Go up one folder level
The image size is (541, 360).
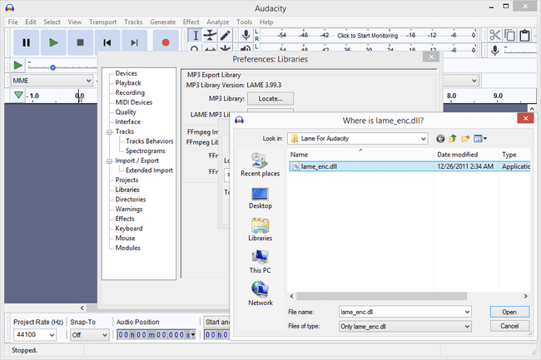point(453,139)
